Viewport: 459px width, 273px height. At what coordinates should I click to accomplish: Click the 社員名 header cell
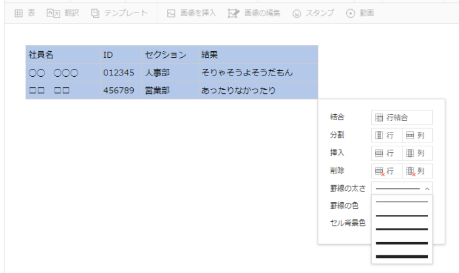(x=63, y=54)
